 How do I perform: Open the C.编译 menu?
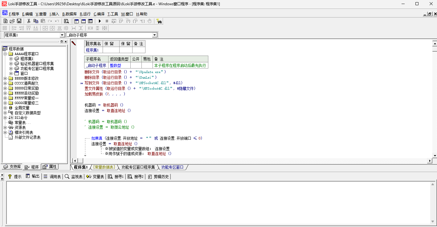[99, 14]
